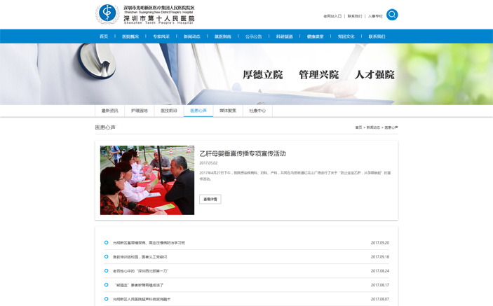493x306 pixels.
Task: Click the blue search magnifier icon
Action: coord(392,15)
